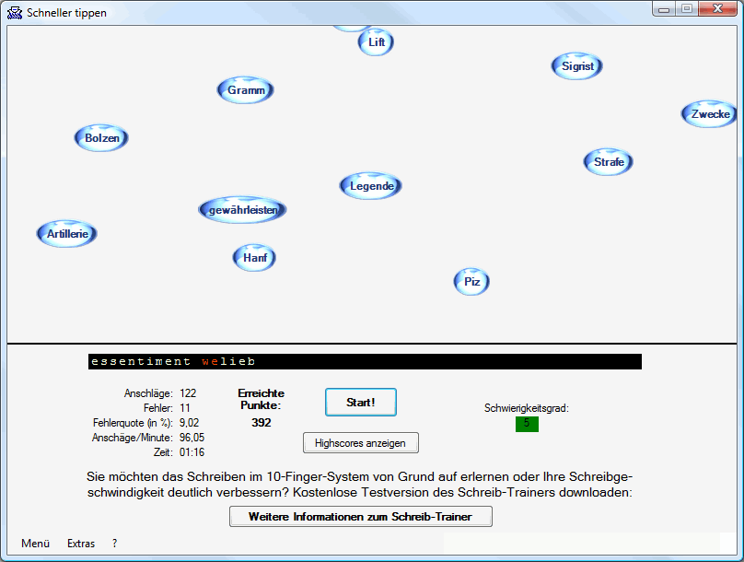Select the 'Legende' bubble
This screenshot has height=562, width=744.
click(x=372, y=186)
